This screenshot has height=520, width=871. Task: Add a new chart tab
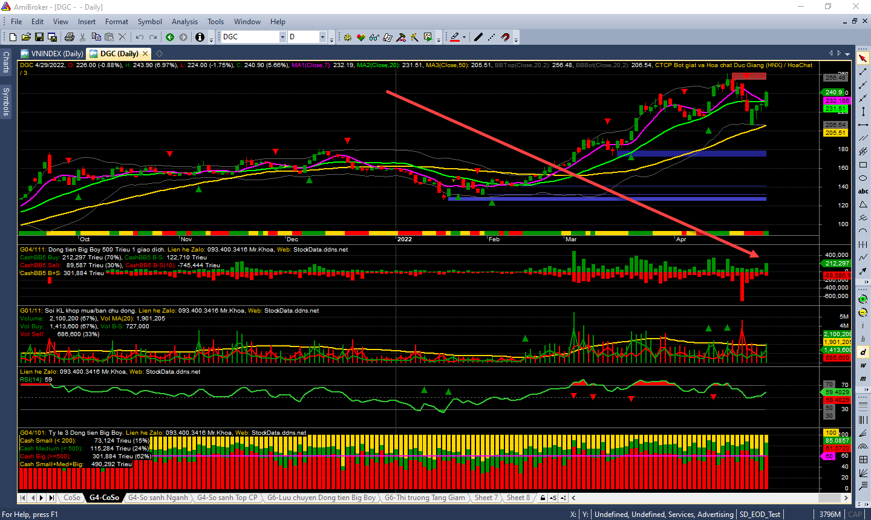159,53
